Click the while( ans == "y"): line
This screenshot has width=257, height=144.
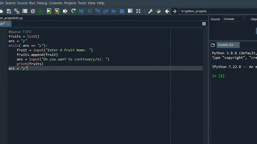[28, 46]
